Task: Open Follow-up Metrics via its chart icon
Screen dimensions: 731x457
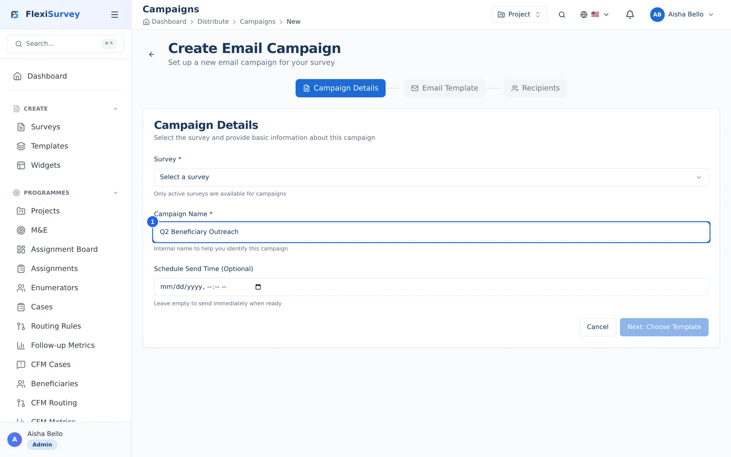Action: click(21, 345)
